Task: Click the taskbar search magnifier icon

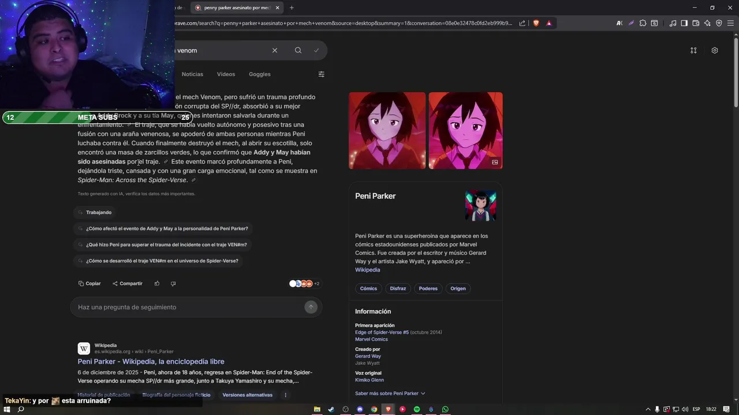Action: pyautogui.click(x=21, y=409)
